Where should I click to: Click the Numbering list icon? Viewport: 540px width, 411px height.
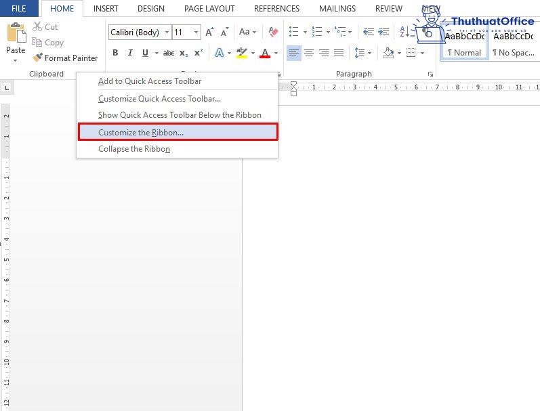[x=317, y=32]
